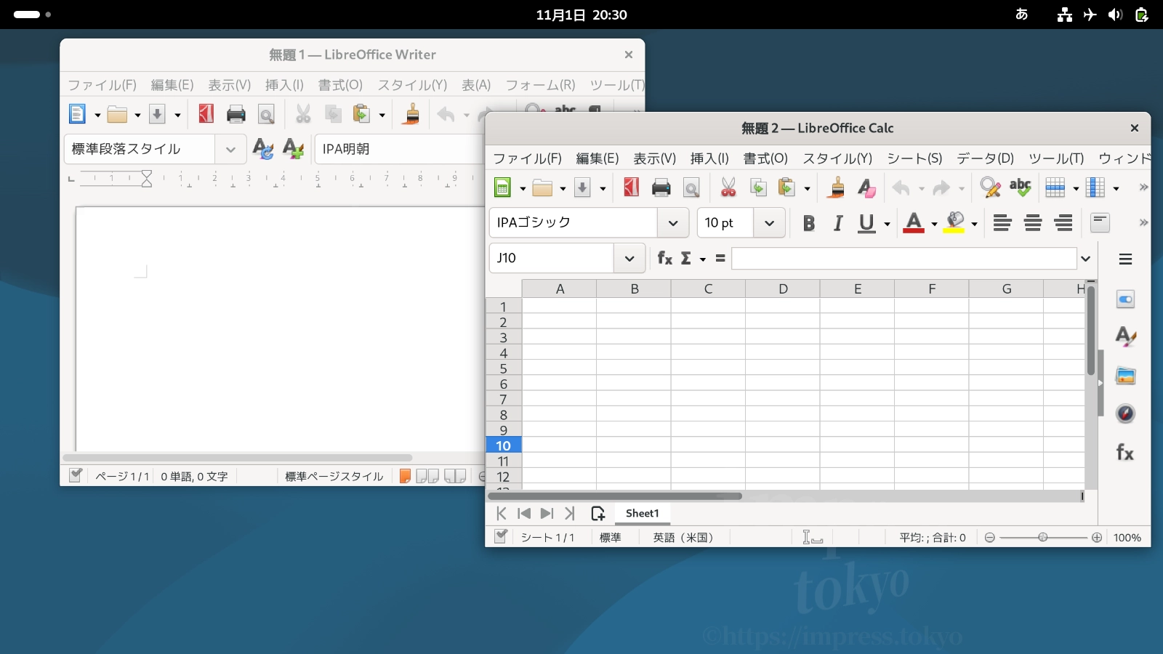Click the font color red A swatch

pyautogui.click(x=914, y=223)
